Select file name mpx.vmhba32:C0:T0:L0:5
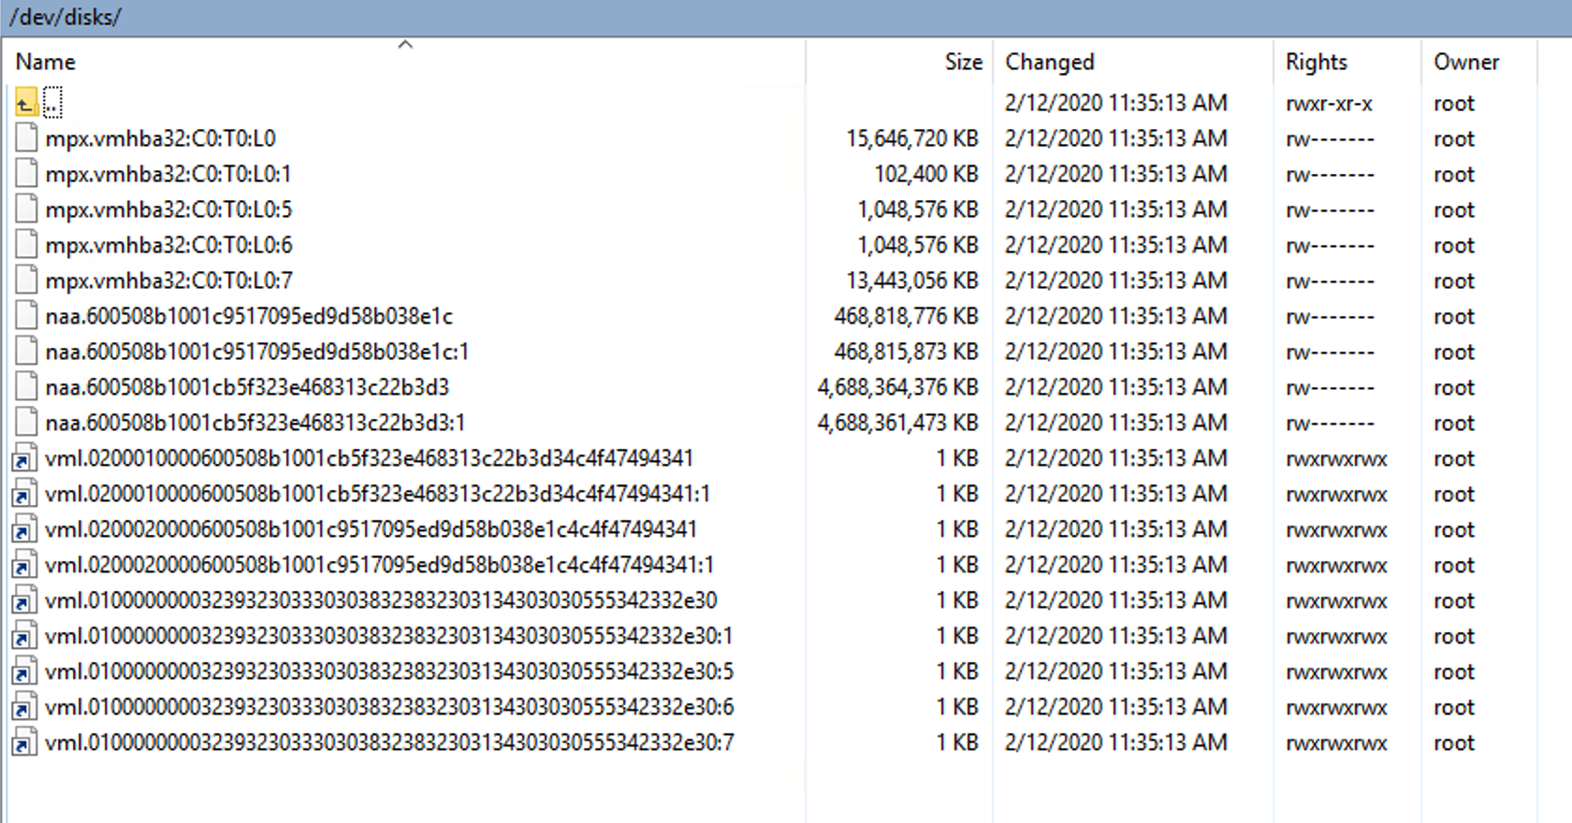1572x823 pixels. pos(168,209)
